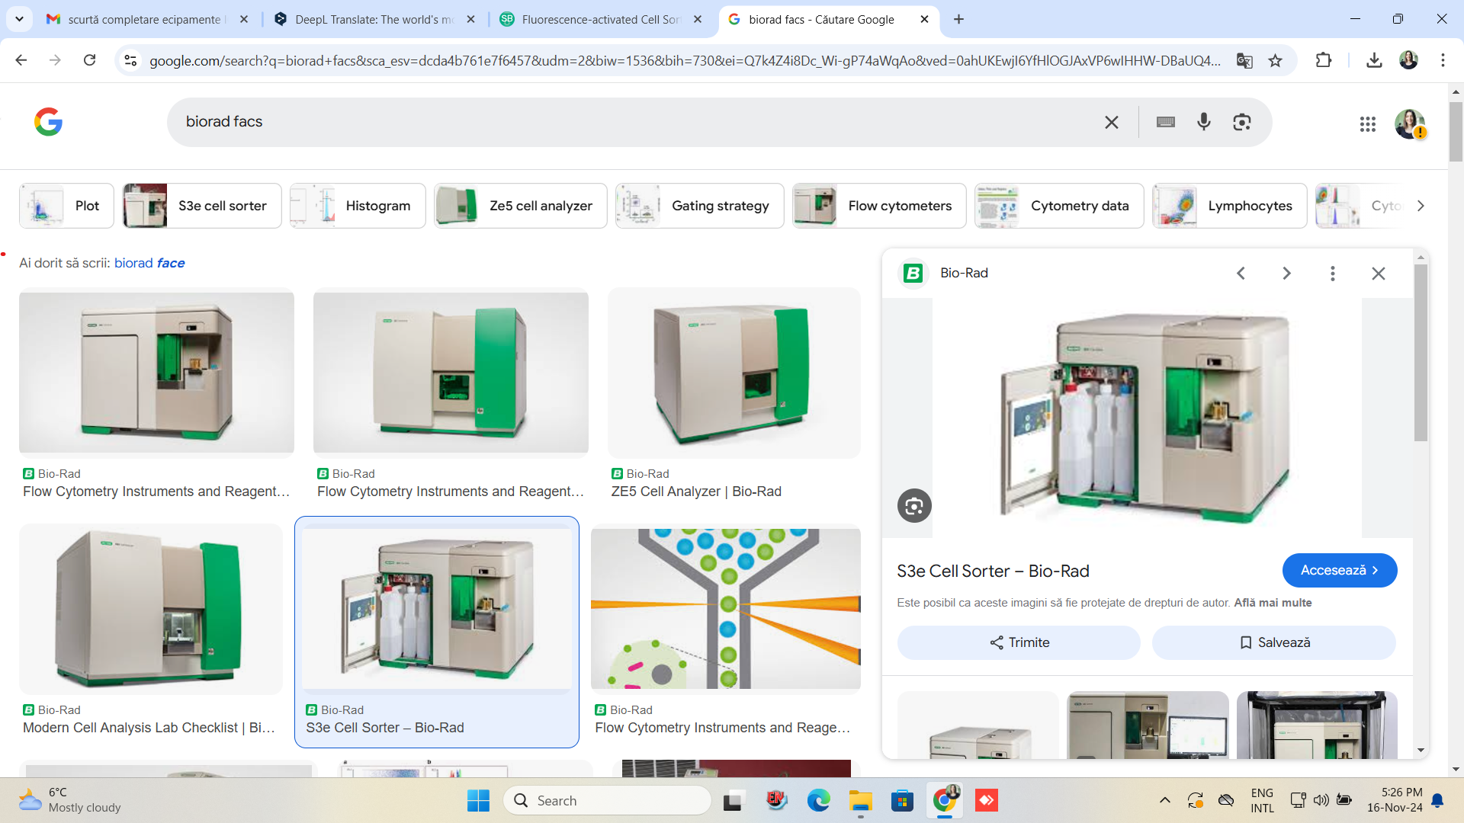This screenshot has height=823, width=1464.
Task: Open the clock showing 5:26 PM
Action: coord(1395,800)
